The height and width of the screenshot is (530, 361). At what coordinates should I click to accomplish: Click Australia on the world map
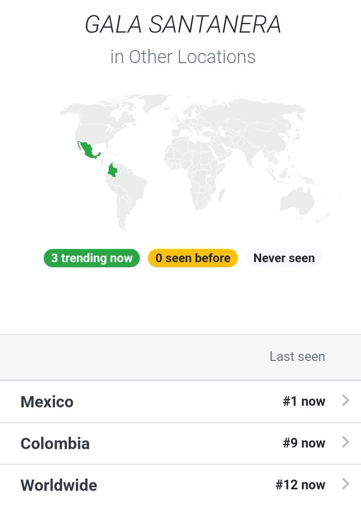[x=298, y=200]
